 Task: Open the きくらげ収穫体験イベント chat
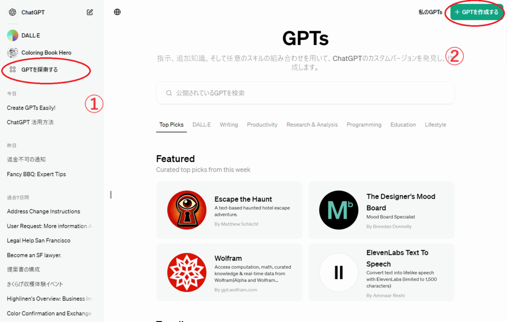pyautogui.click(x=35, y=284)
